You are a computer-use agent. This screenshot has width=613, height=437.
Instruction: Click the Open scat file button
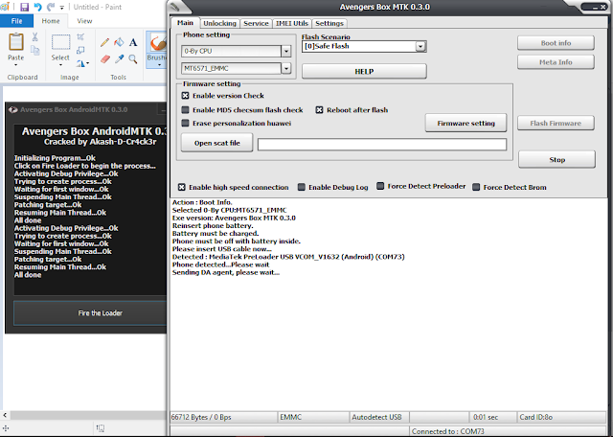coord(217,143)
